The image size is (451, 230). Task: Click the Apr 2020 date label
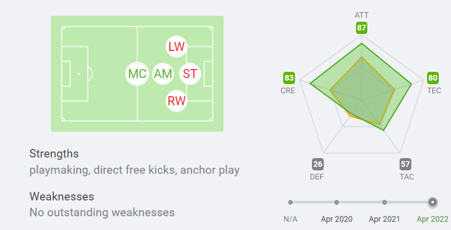(x=336, y=219)
